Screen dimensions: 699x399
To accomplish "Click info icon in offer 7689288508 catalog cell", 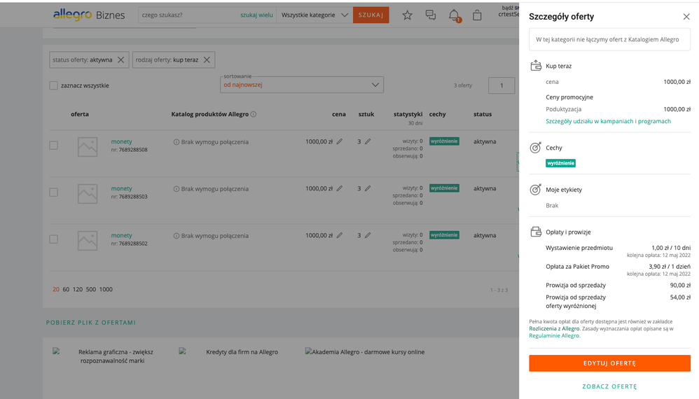I will tap(176, 142).
